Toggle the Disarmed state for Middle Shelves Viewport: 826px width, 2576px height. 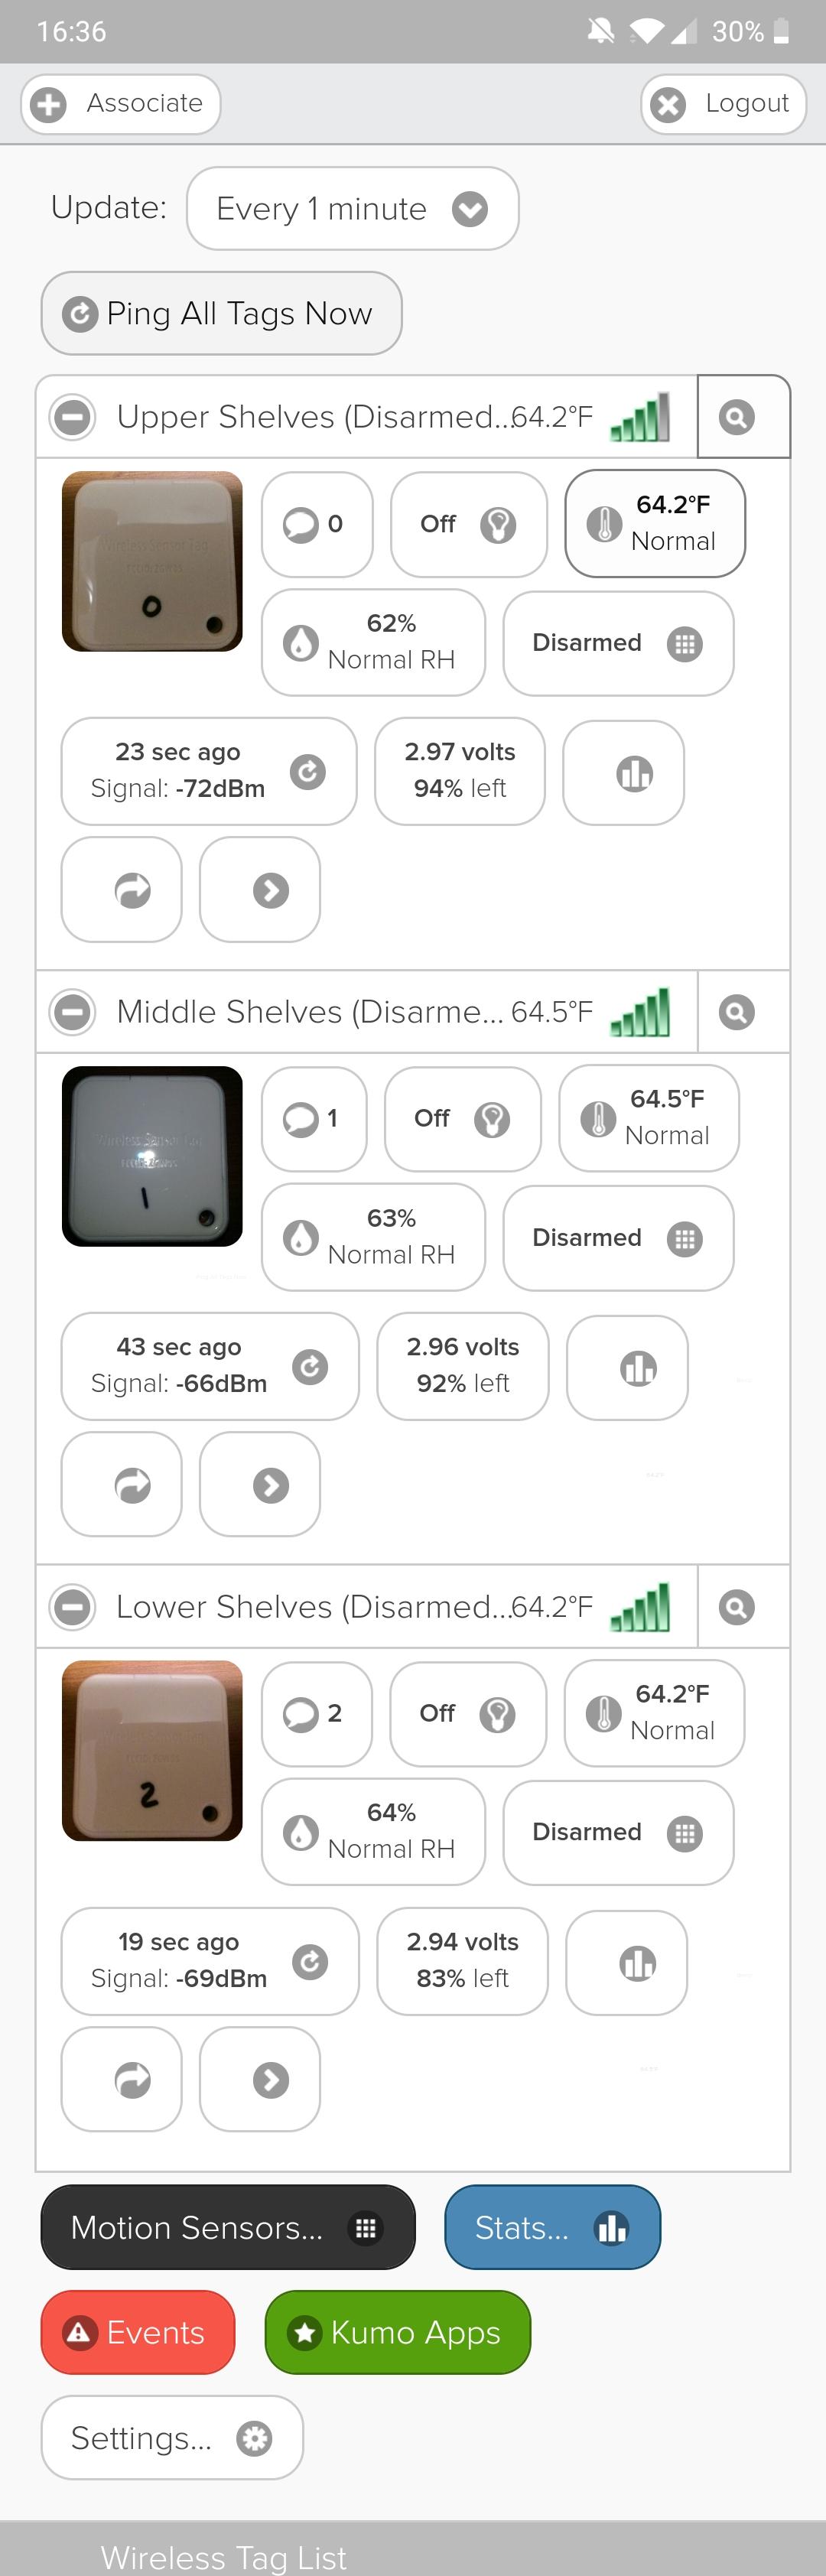pos(618,1238)
